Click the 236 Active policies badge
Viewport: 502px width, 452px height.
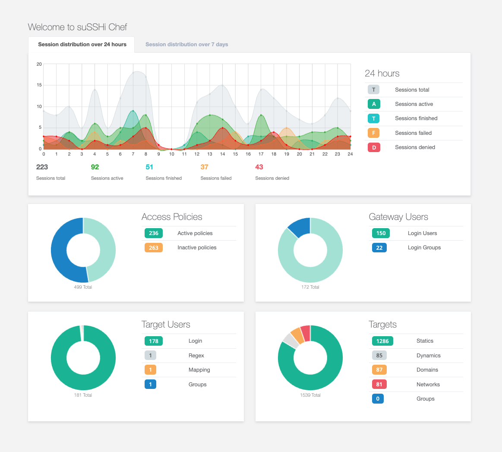(x=153, y=233)
